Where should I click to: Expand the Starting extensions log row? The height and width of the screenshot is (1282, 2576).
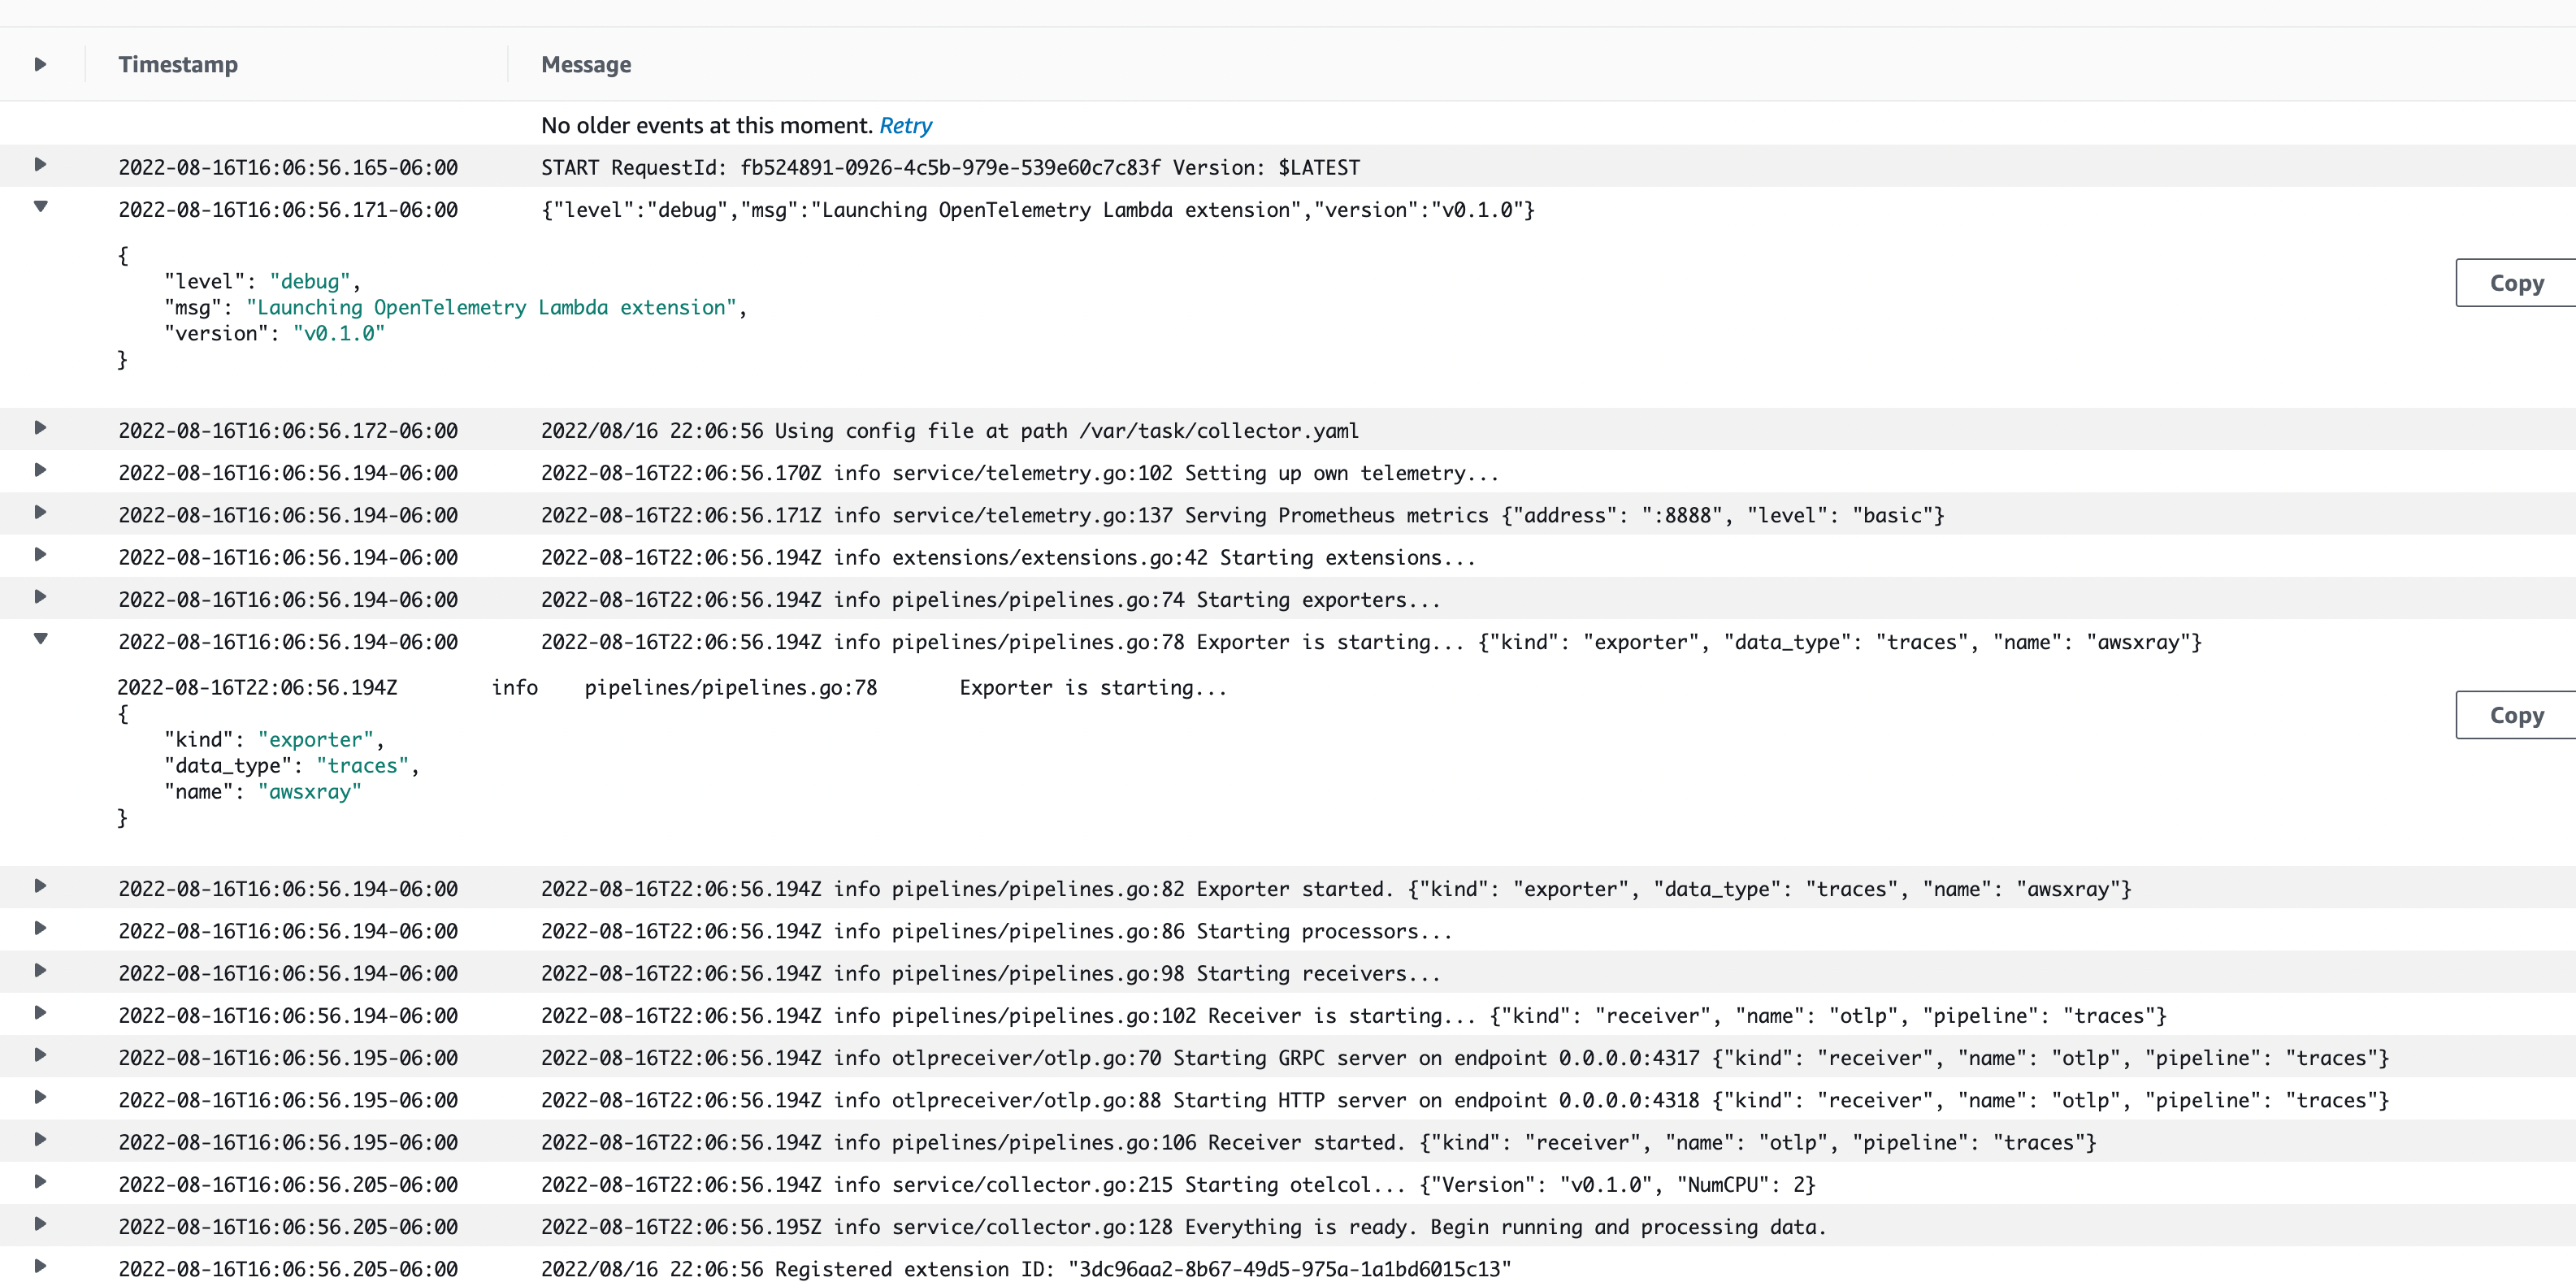click(x=40, y=554)
